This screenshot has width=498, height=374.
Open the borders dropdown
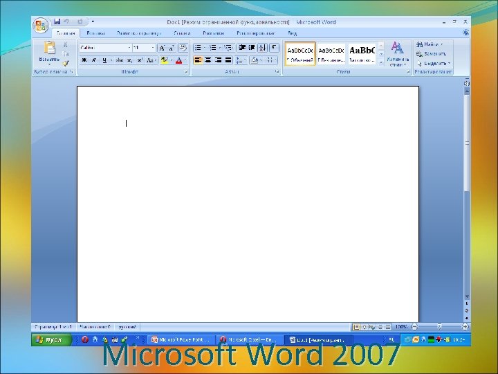[x=275, y=60]
